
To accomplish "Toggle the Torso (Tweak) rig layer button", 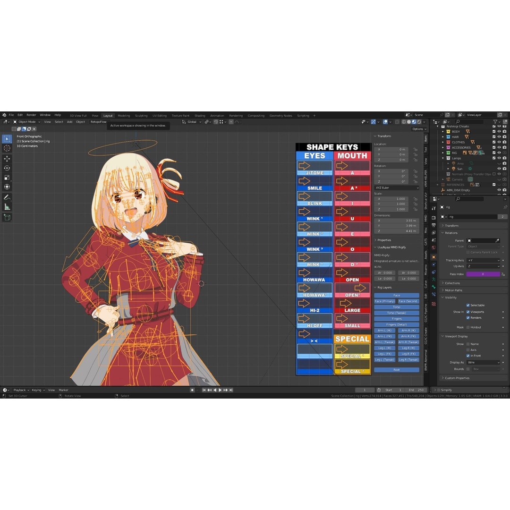I will point(397,313).
